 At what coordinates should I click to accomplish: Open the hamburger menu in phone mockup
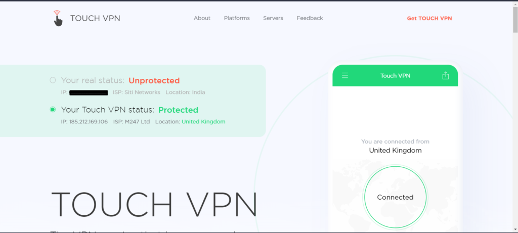[345, 76]
